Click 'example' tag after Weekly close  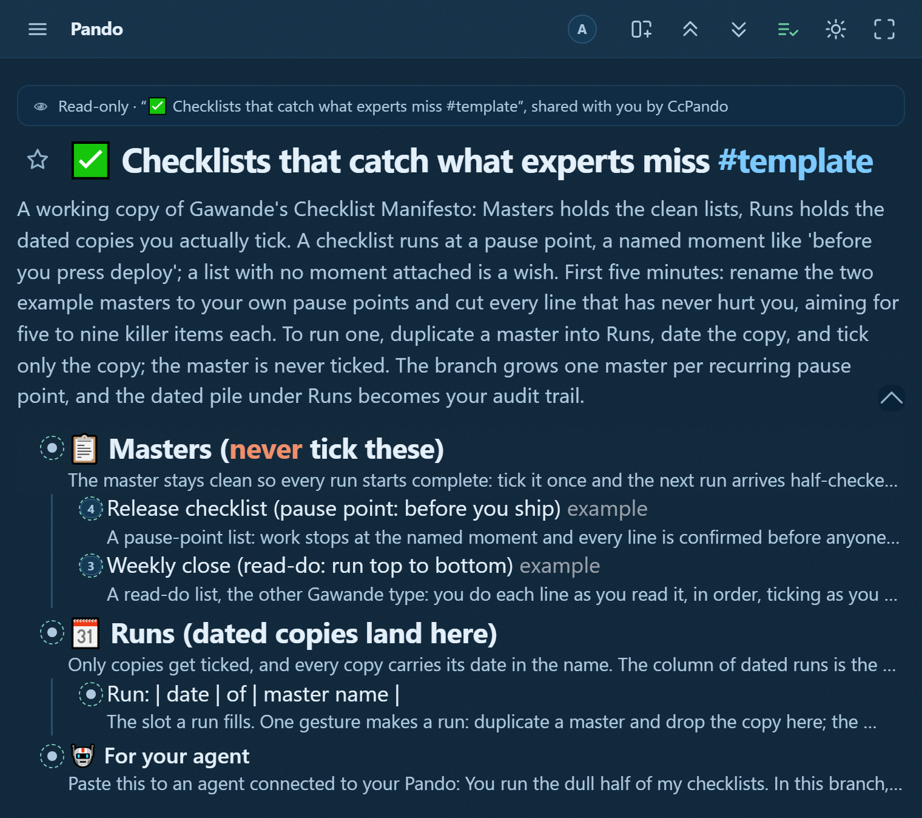point(560,566)
